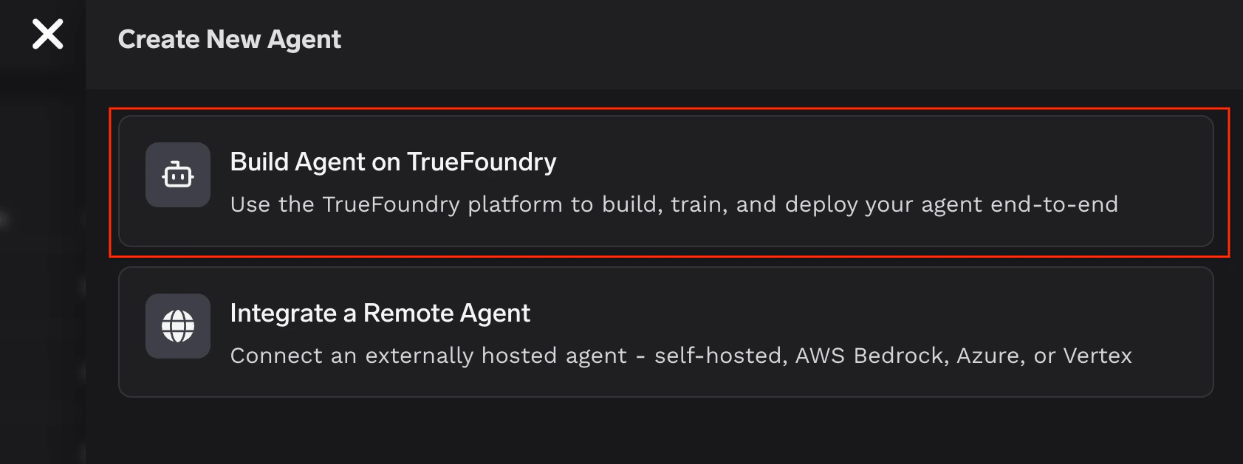Click the Integrate a Remote Agent heading
The height and width of the screenshot is (464, 1243).
coord(380,313)
